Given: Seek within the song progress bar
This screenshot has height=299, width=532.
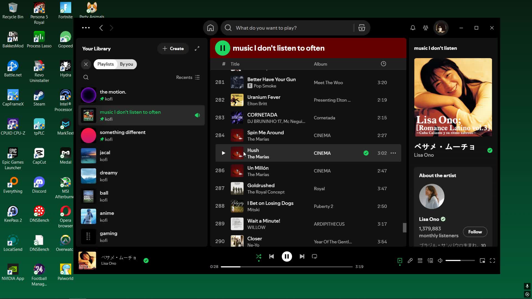Looking at the screenshot, I should click(x=287, y=267).
